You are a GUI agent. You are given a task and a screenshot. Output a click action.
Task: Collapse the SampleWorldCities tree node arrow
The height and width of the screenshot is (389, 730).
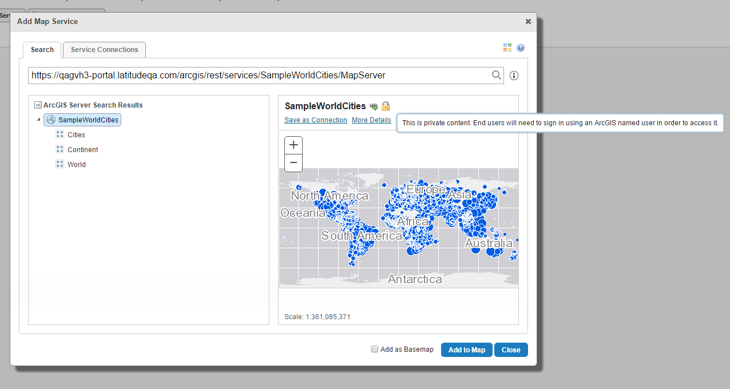click(x=38, y=120)
